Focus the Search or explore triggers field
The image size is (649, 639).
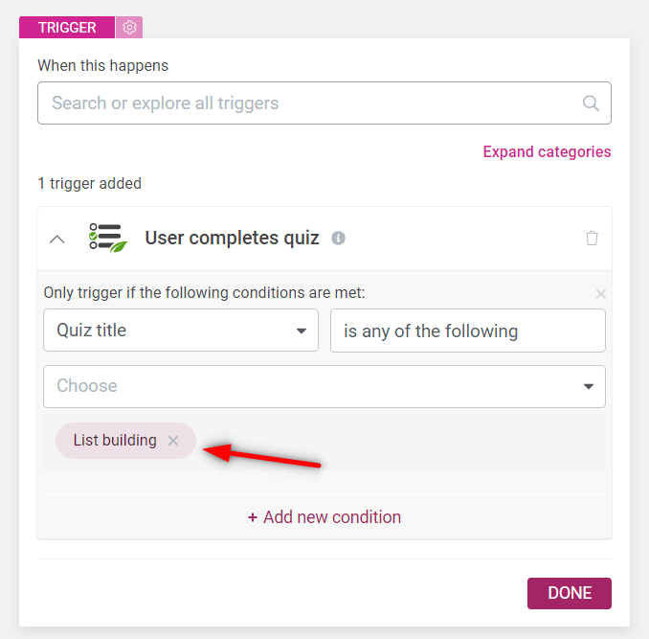324,103
